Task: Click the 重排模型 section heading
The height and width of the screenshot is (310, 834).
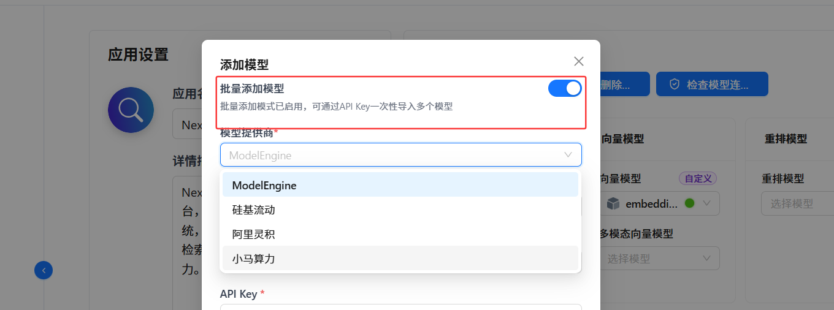Action: point(786,139)
